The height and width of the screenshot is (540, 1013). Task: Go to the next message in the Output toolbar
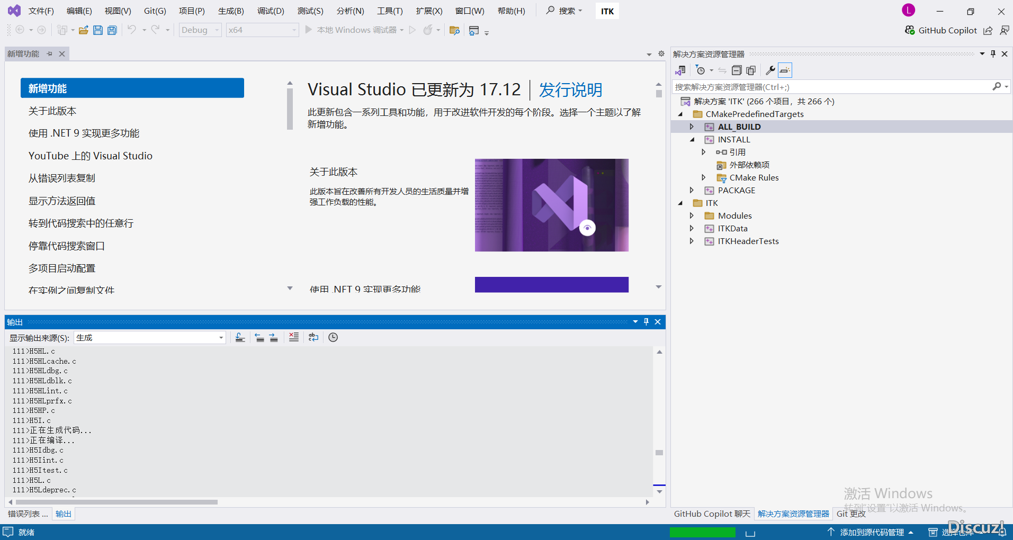point(274,337)
